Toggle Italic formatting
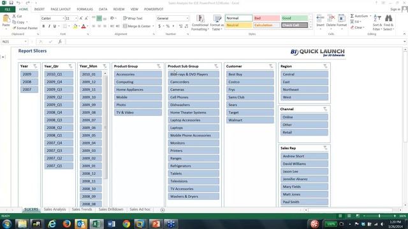The height and width of the screenshot is (229, 408). pyautogui.click(x=49, y=26)
